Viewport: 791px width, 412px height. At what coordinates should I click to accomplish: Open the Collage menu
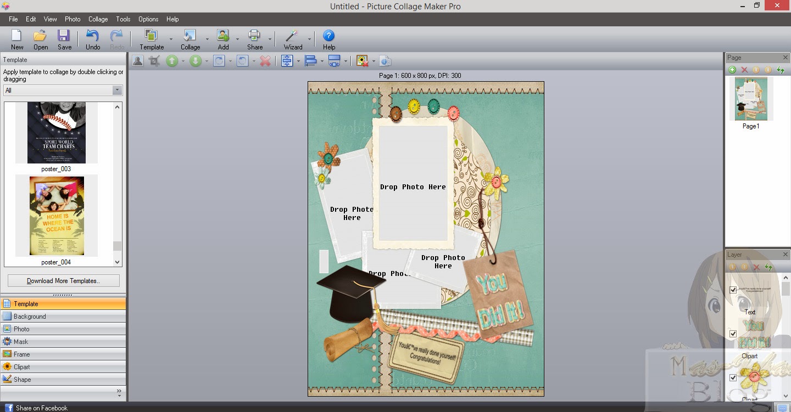click(x=98, y=19)
